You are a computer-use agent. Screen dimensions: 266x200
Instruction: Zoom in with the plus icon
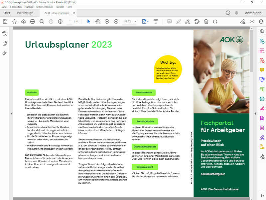pos(116,22)
